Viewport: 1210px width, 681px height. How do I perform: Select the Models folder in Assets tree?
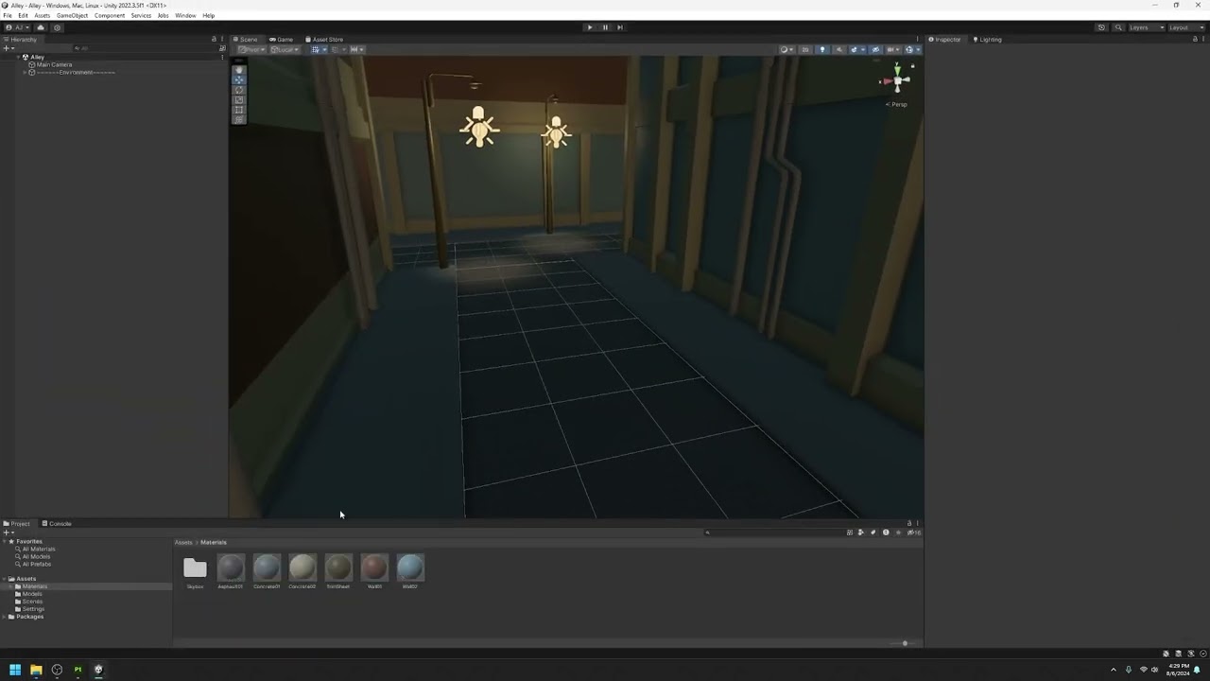[x=32, y=594]
